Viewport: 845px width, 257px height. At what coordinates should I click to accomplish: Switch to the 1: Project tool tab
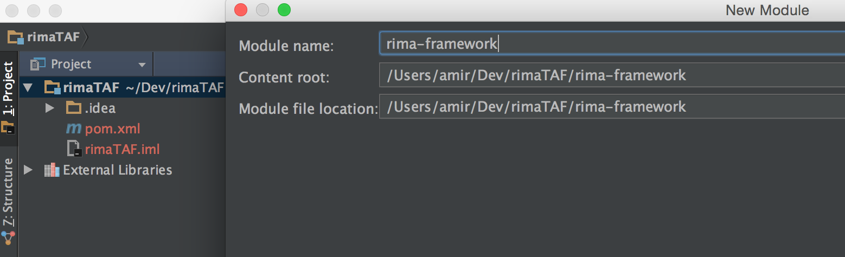pyautogui.click(x=8, y=88)
